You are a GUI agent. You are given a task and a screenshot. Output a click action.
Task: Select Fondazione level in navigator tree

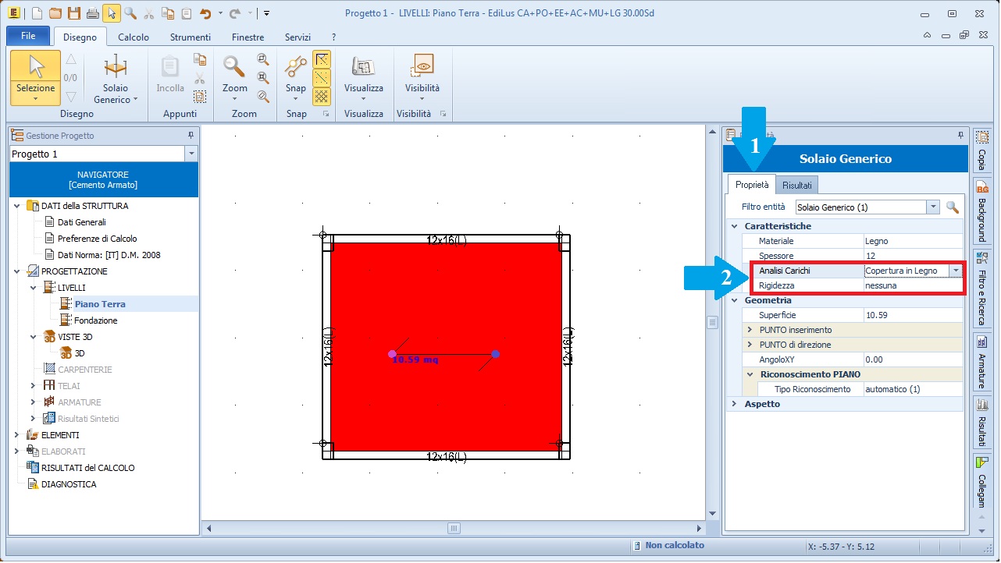tap(95, 320)
